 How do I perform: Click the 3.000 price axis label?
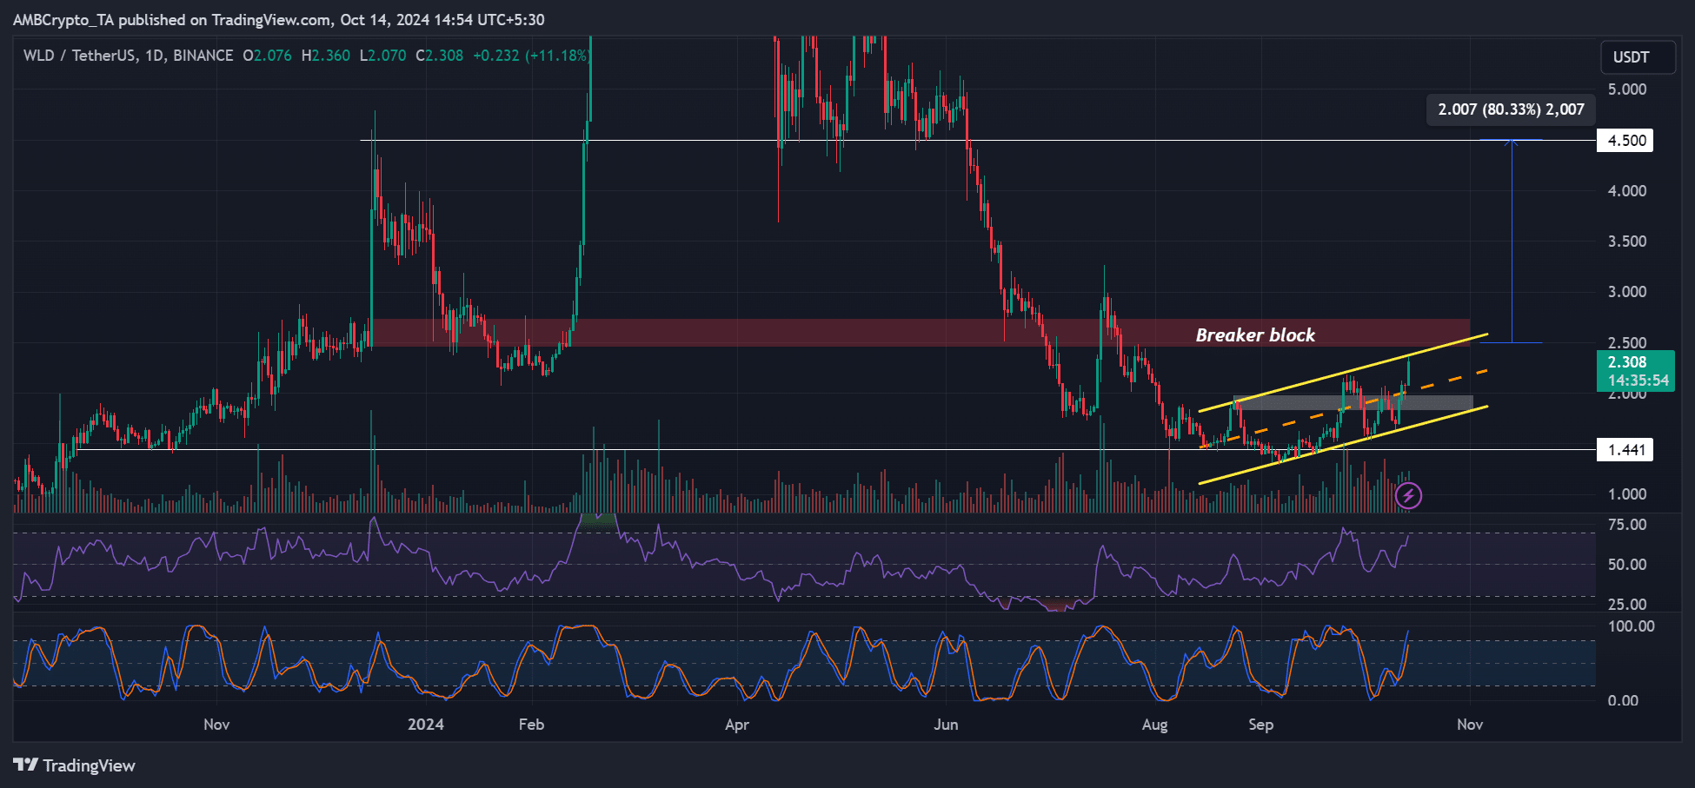pyautogui.click(x=1627, y=292)
